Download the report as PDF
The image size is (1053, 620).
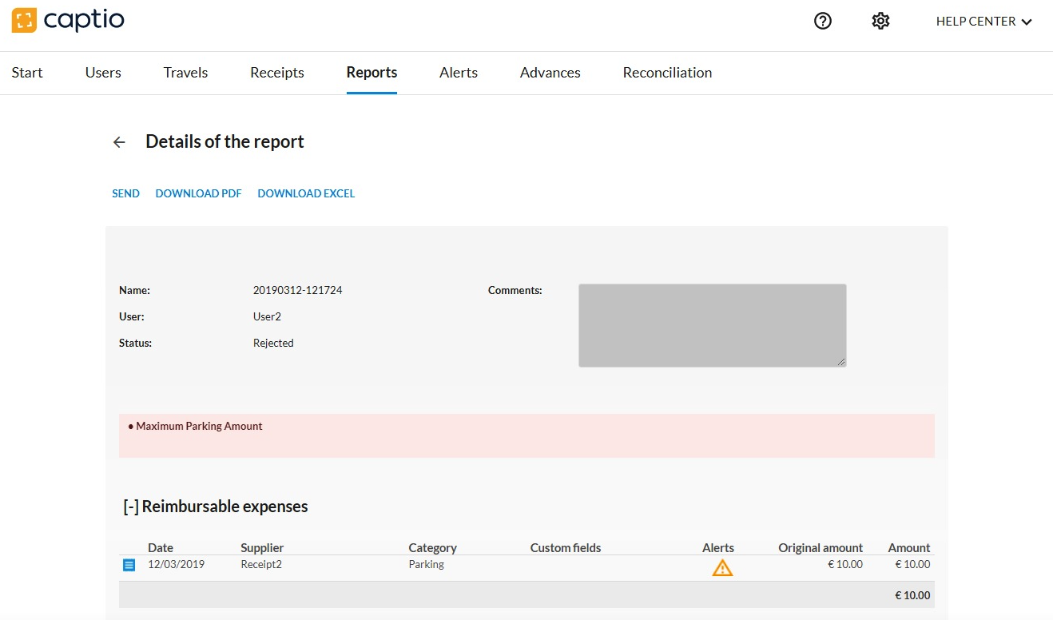click(x=198, y=193)
